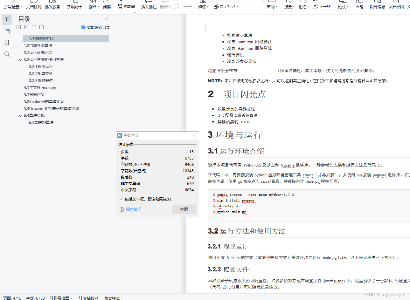Select outline item 5.4Drawer 和相关类的具体实现
The width and height of the screenshot is (410, 300).
[51, 109]
